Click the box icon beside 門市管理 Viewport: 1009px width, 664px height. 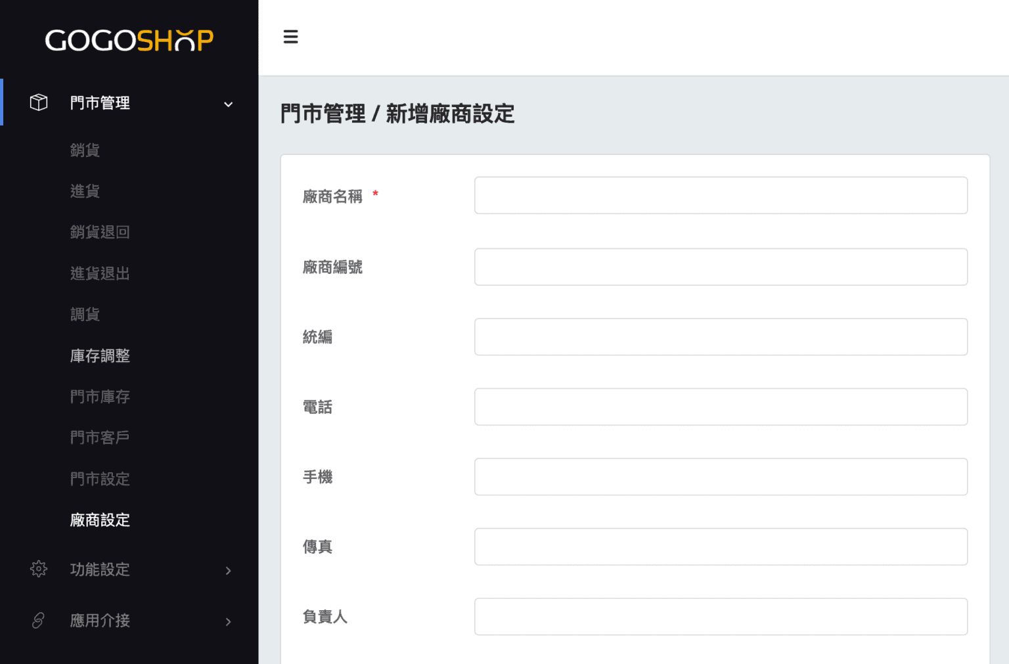point(38,102)
